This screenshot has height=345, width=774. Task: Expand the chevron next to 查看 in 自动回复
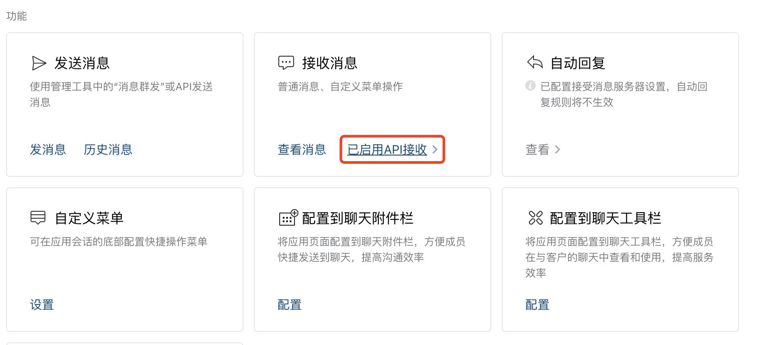(558, 150)
